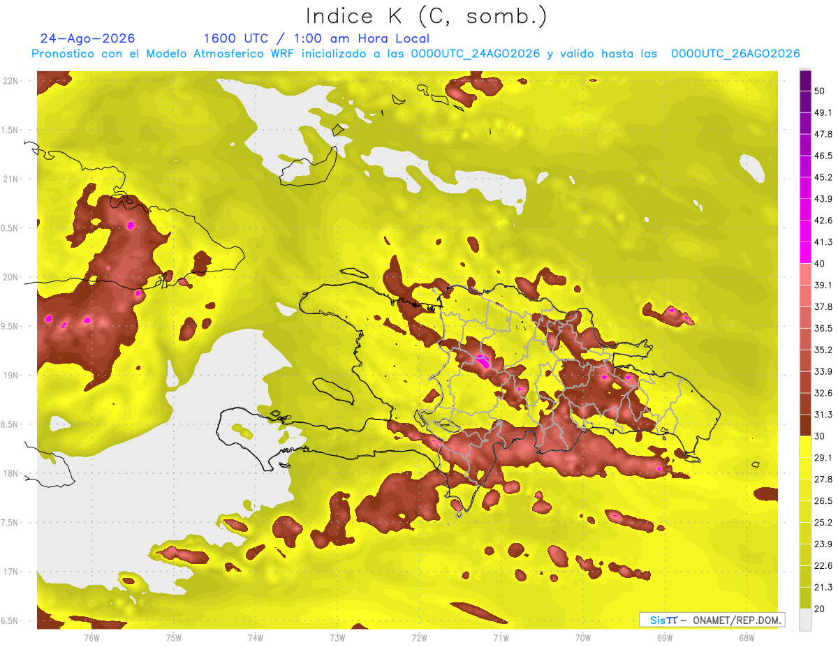
Task: Select the darkest purple swatch above 50
Action: coord(805,80)
